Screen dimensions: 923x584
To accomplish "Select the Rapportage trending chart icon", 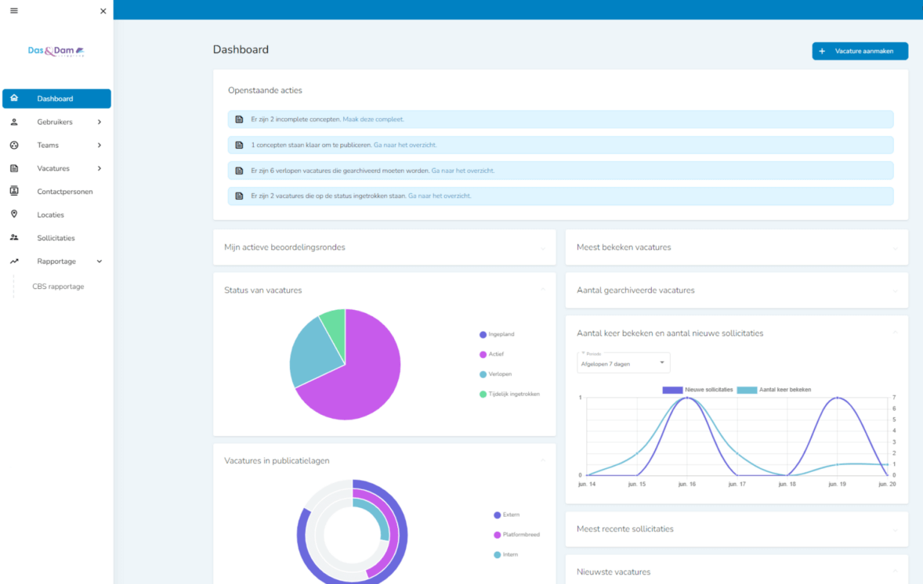I will pos(14,261).
